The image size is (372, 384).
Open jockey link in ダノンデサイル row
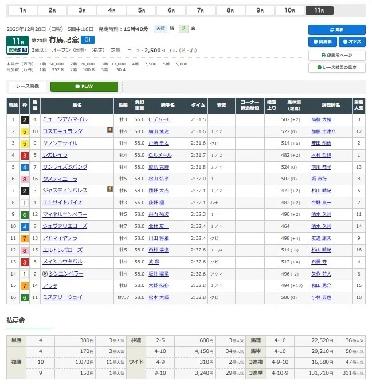coord(158,143)
